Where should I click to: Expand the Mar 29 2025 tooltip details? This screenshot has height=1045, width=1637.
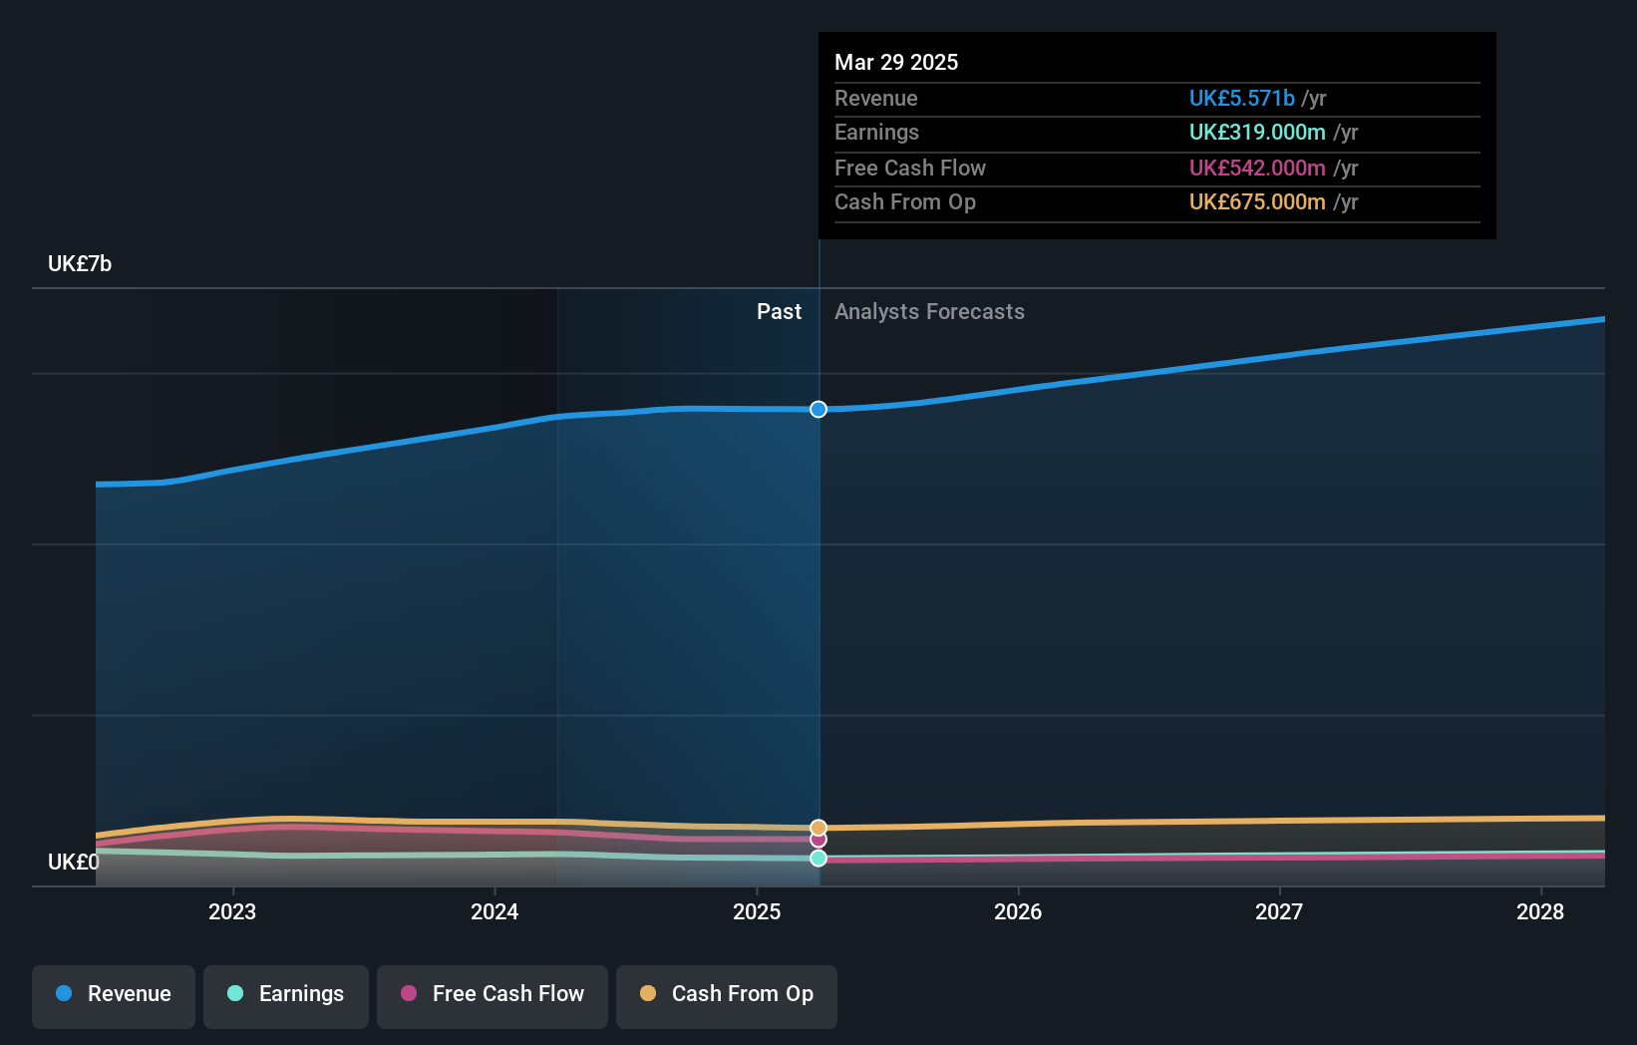click(895, 62)
